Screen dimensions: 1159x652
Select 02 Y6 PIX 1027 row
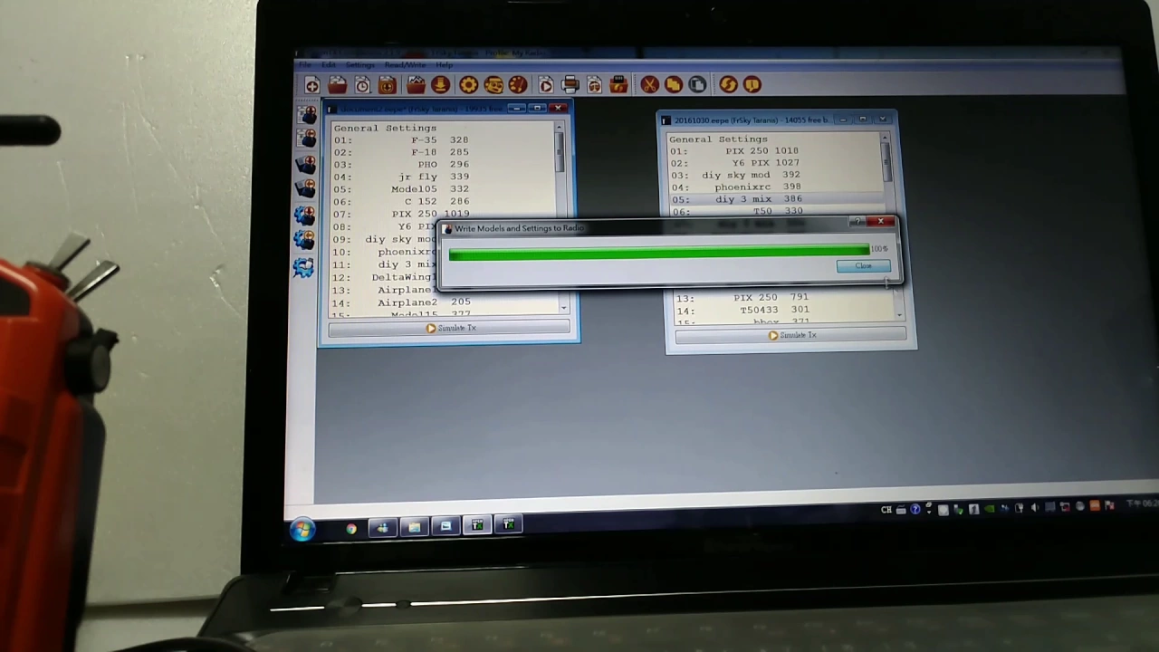tap(775, 163)
